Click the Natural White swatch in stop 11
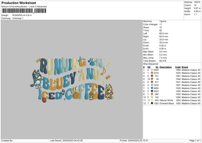Viewport: 202px width, 143px height. (x=152, y=100)
